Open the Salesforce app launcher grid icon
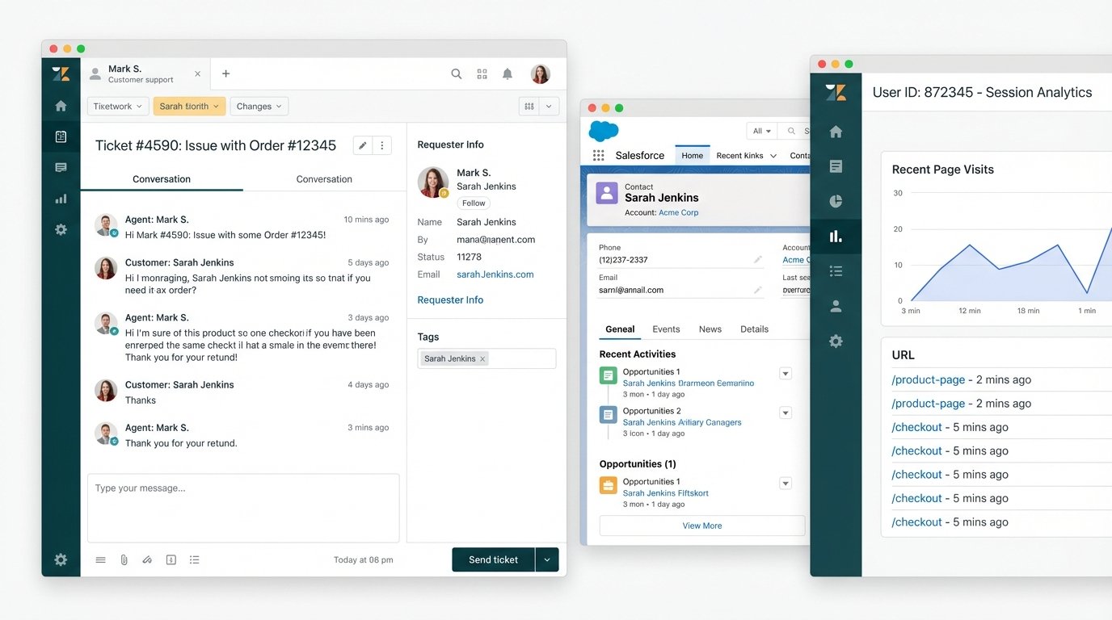Screen dimensions: 1112x620 (x=598, y=156)
